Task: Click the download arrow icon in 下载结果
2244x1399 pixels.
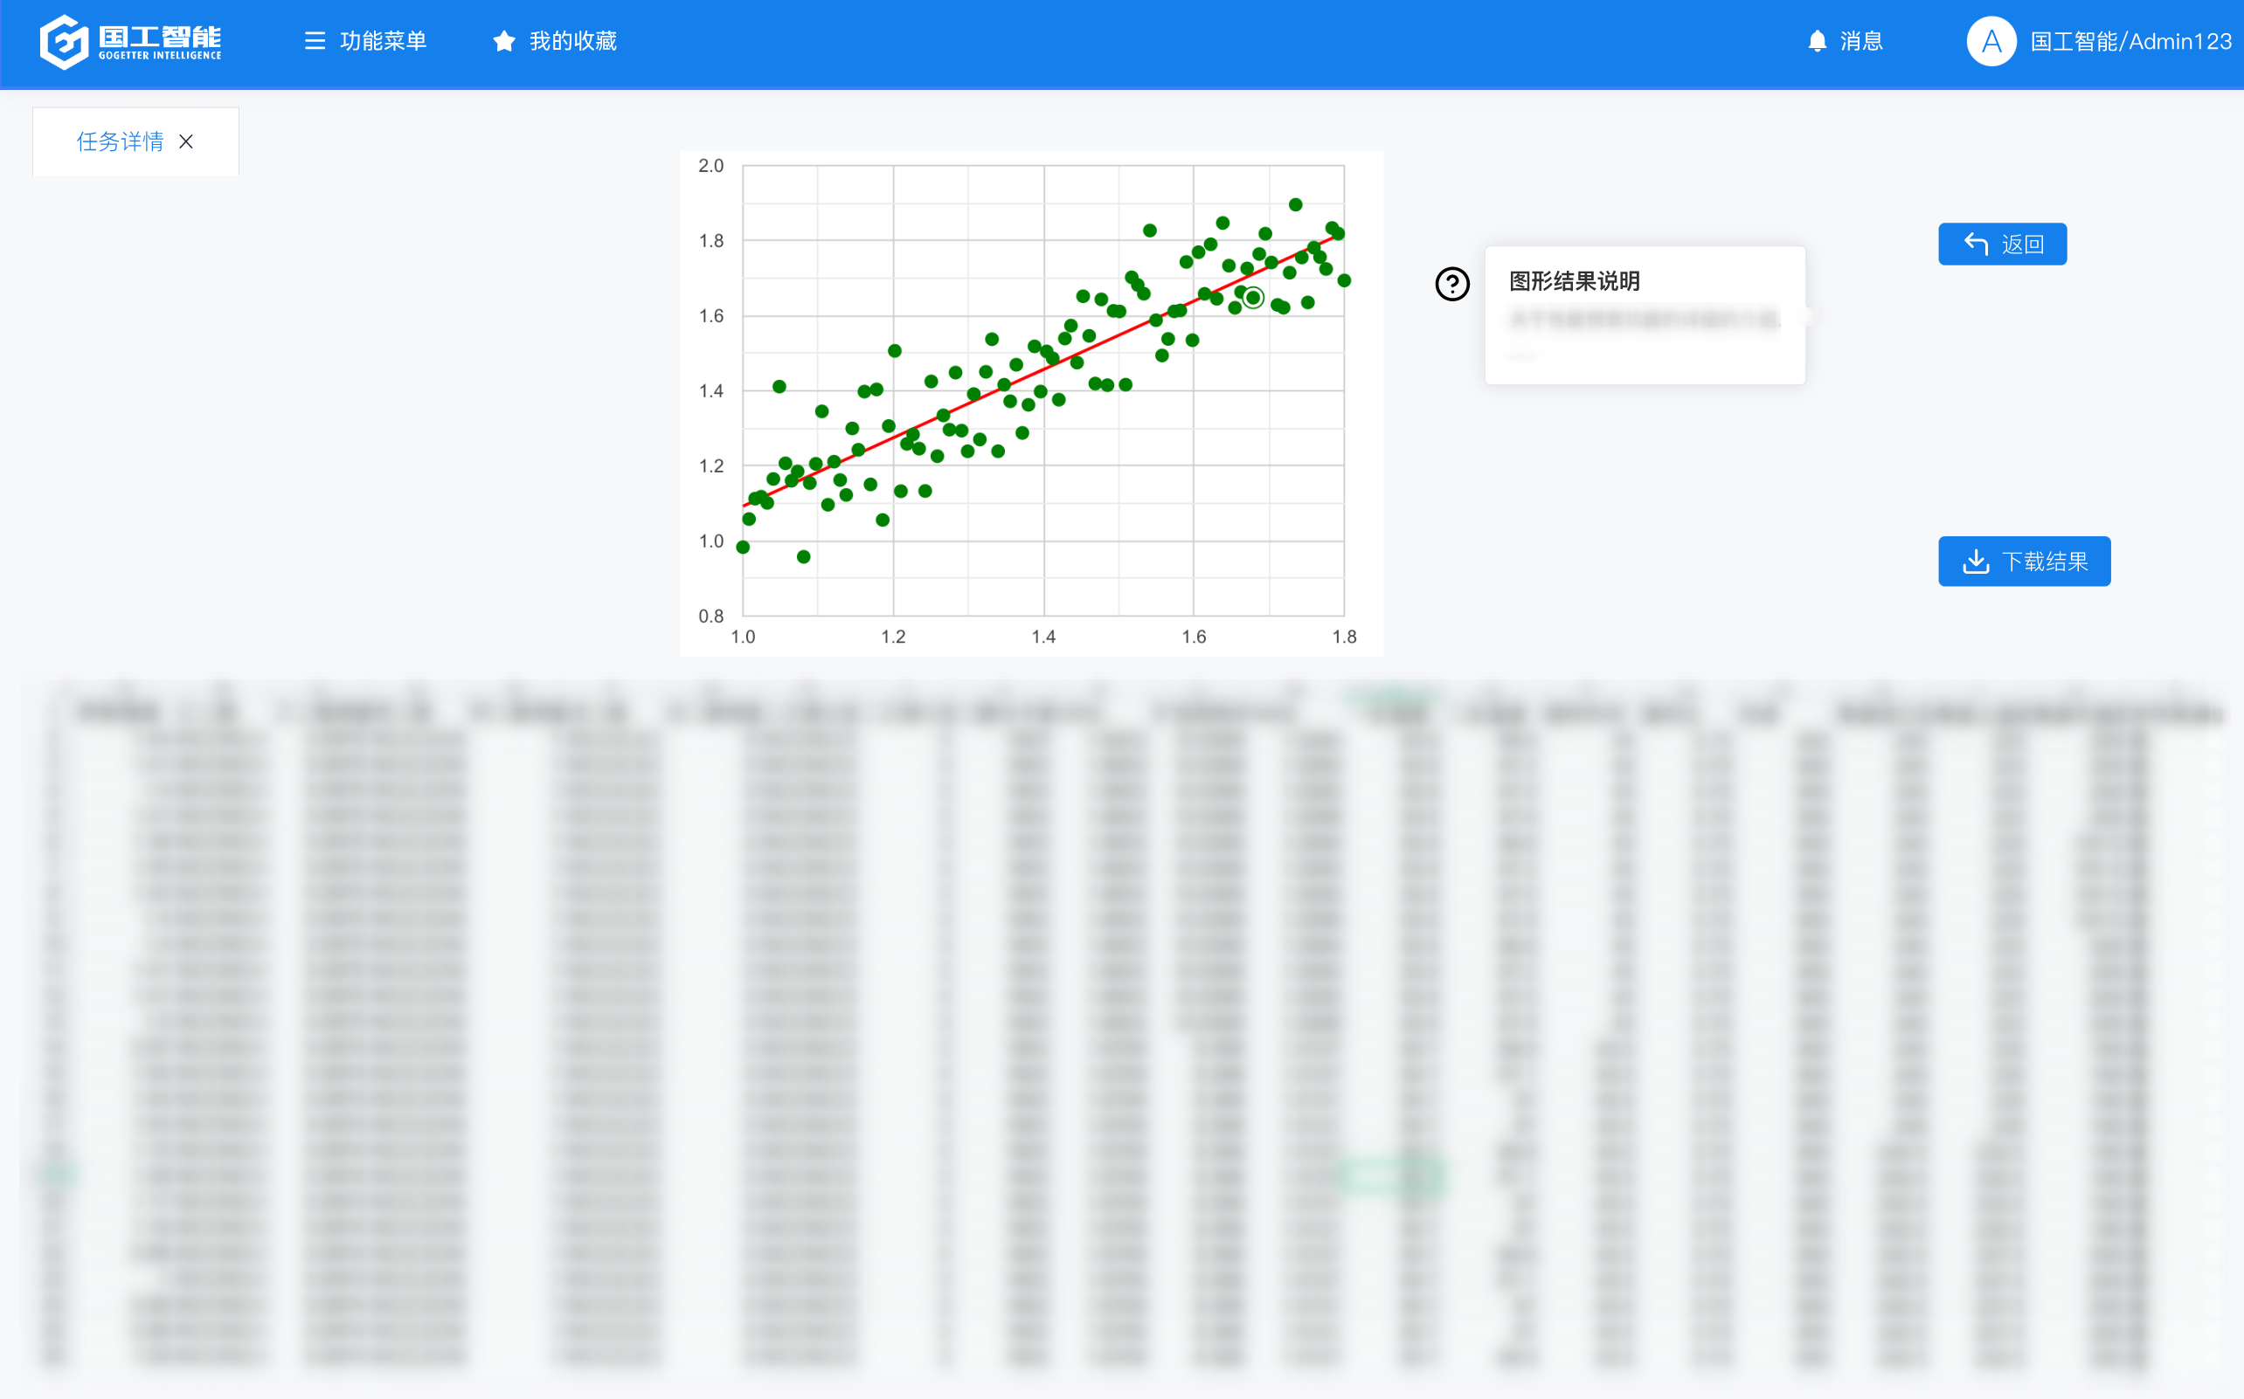Action: pos(1976,561)
